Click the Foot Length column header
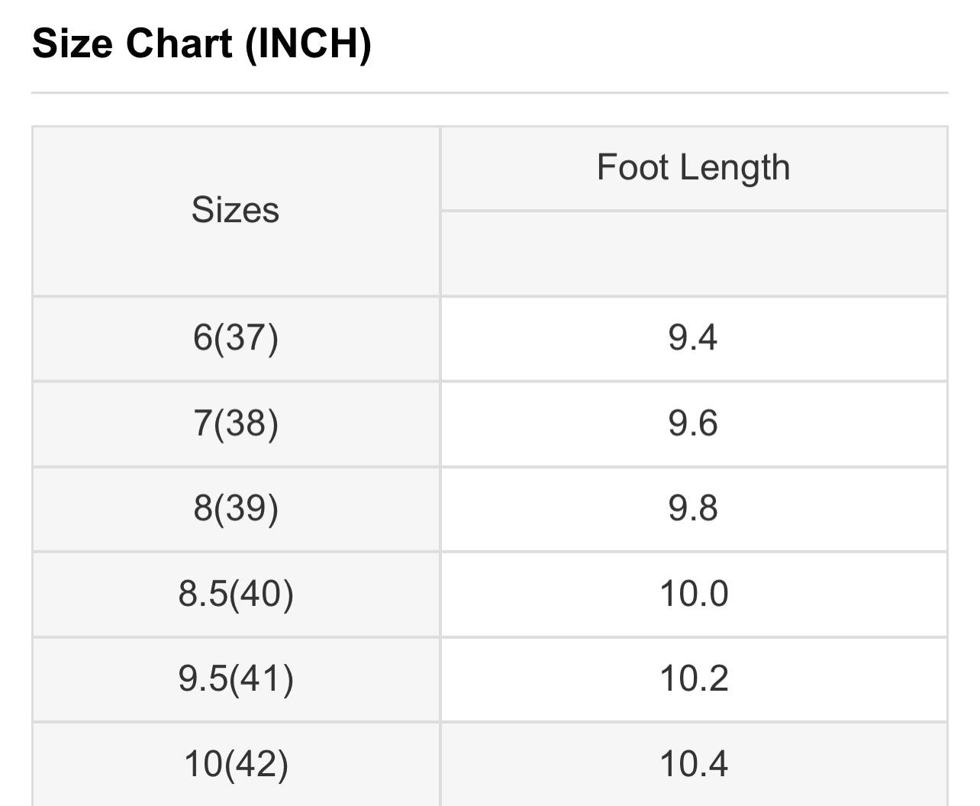980x806 pixels. pos(693,167)
